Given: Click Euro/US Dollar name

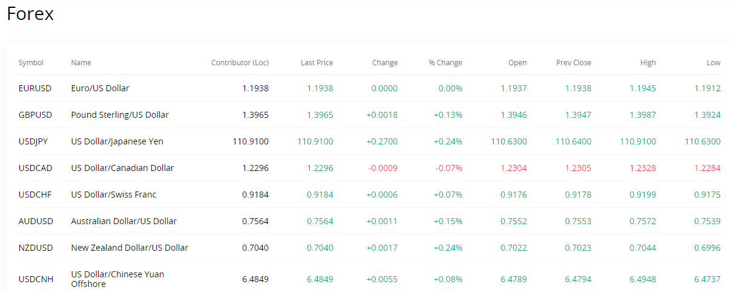Looking at the screenshot, I should click(100, 88).
